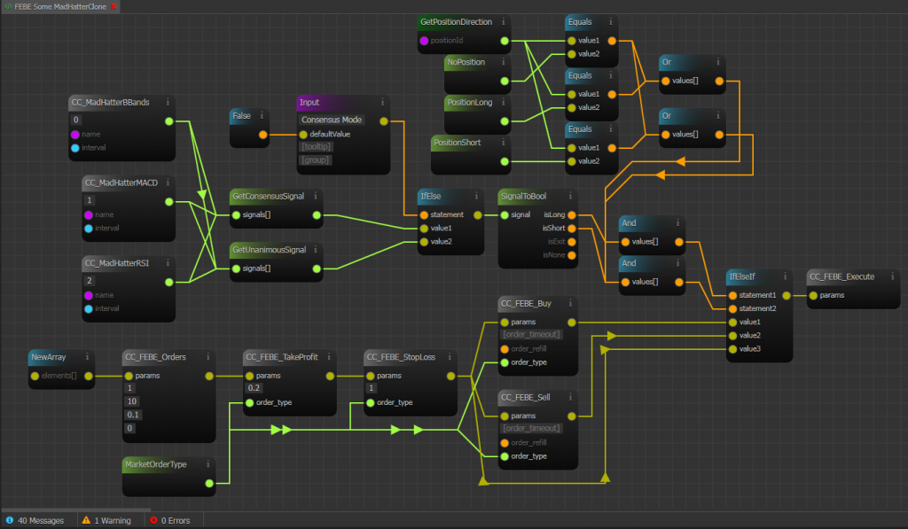Click the GetConsensusSignal signals[] input port

pos(236,214)
